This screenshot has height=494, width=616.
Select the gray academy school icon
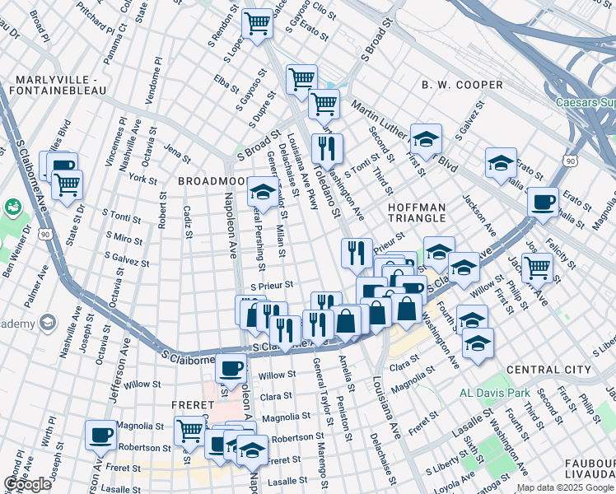click(47, 323)
